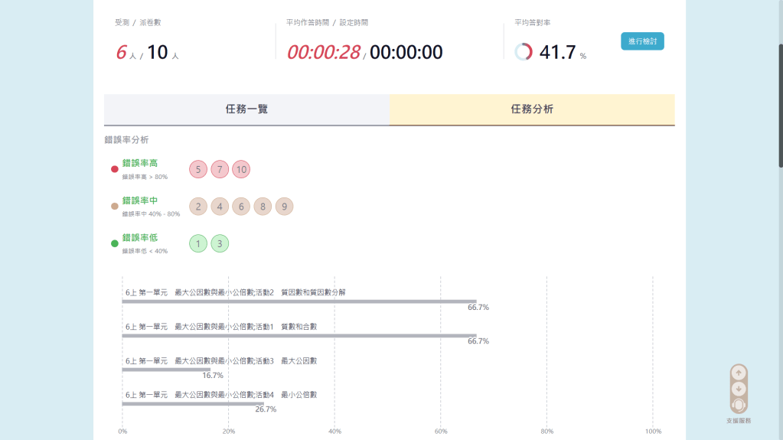Open question 9 circle badge

[x=284, y=207]
